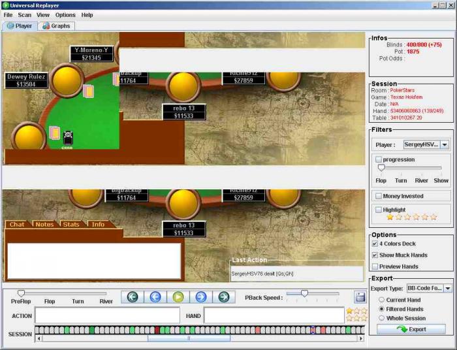Click session scrollbar right arrow
457x350 pixels.
[x=361, y=338]
